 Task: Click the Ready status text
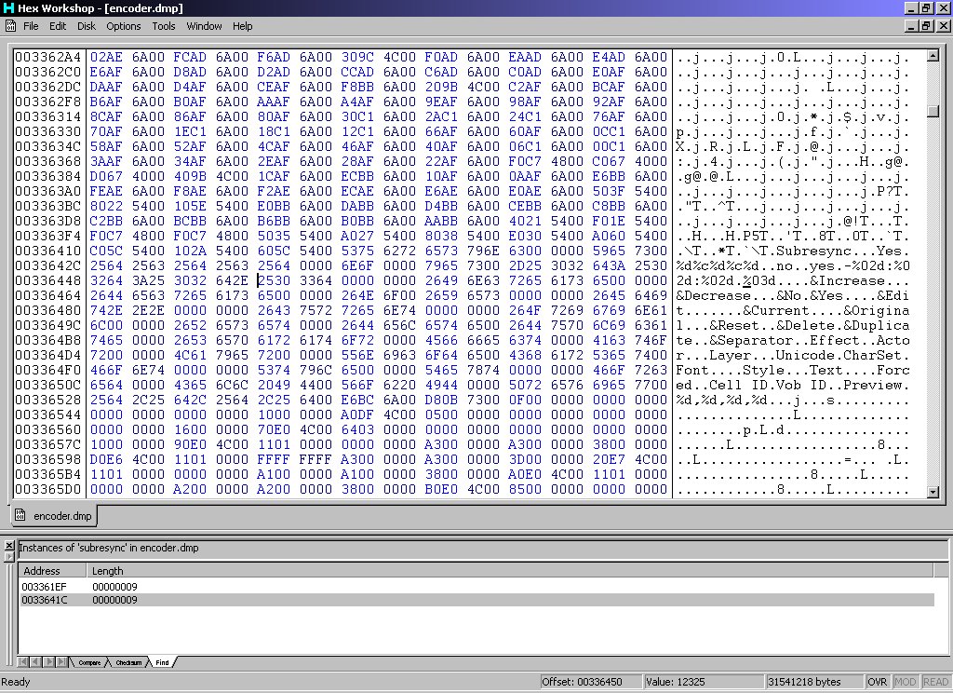pyautogui.click(x=15, y=682)
